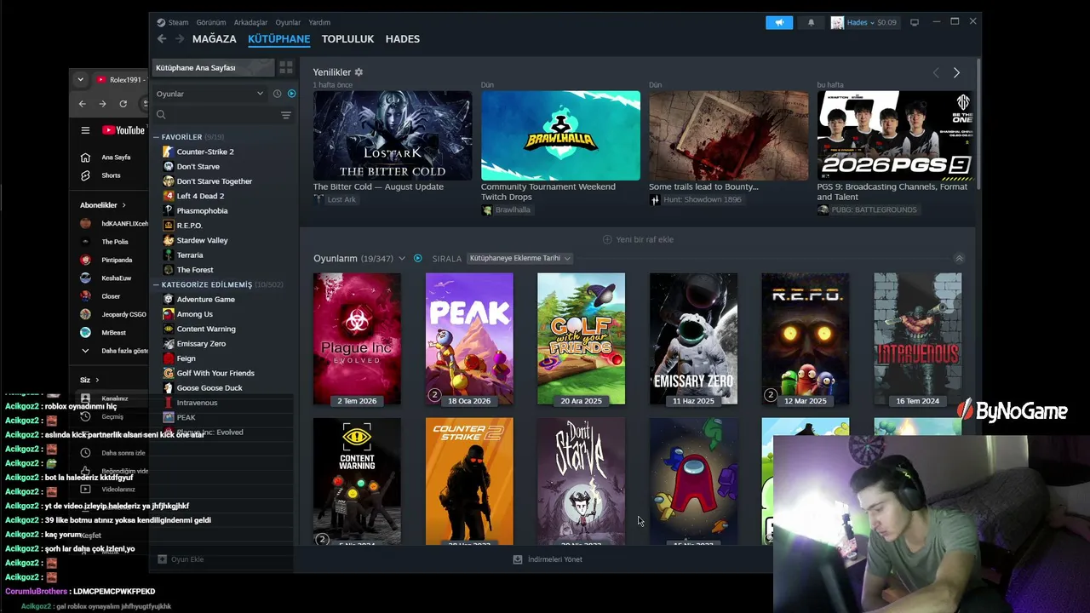Open the browser tab list chevron

coord(80,79)
